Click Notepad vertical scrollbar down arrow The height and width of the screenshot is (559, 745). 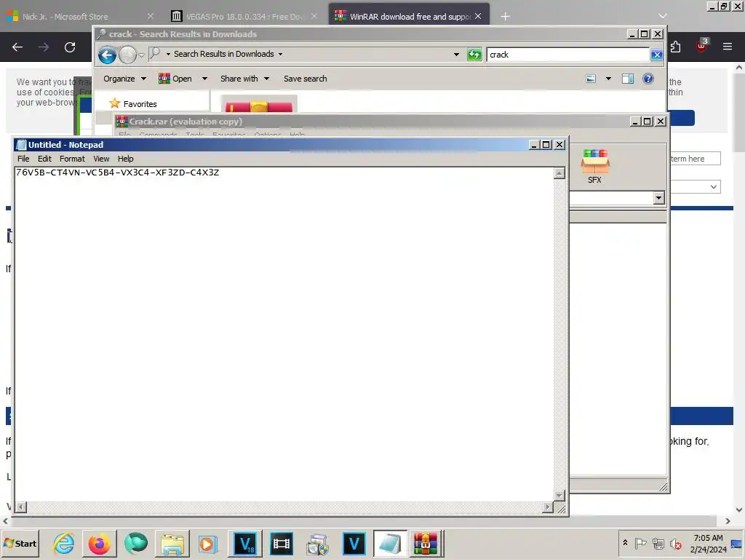click(559, 495)
